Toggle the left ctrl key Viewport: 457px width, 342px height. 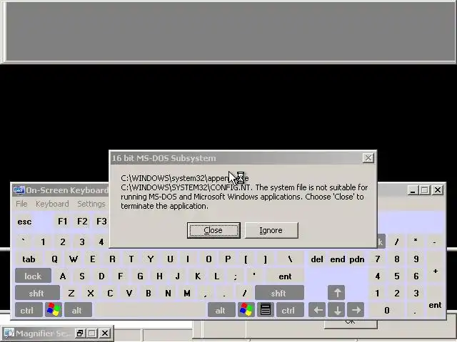coord(29,310)
